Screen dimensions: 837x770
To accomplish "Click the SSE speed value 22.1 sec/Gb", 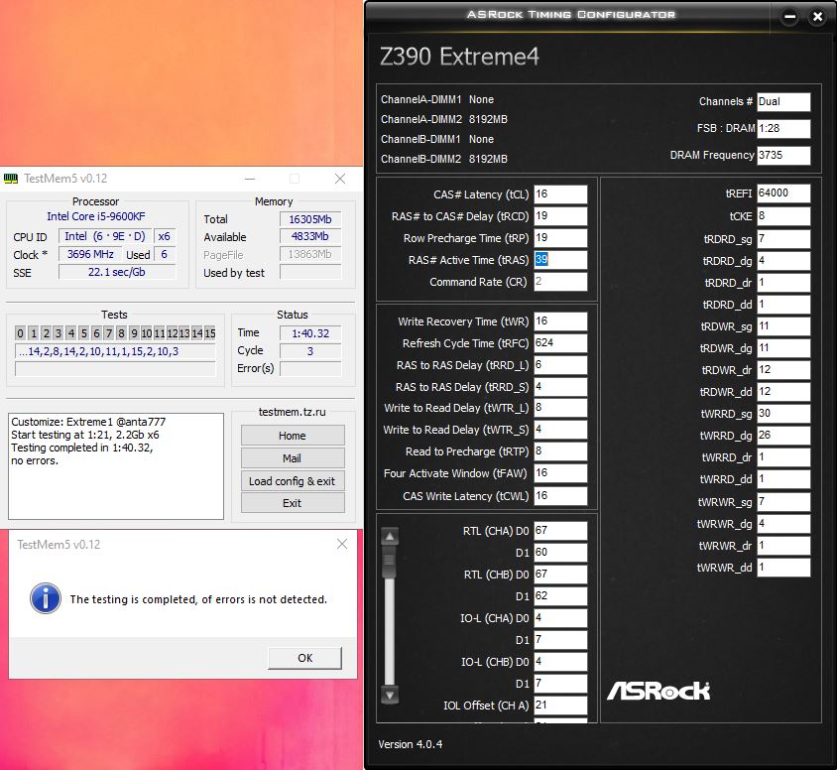I will [117, 272].
